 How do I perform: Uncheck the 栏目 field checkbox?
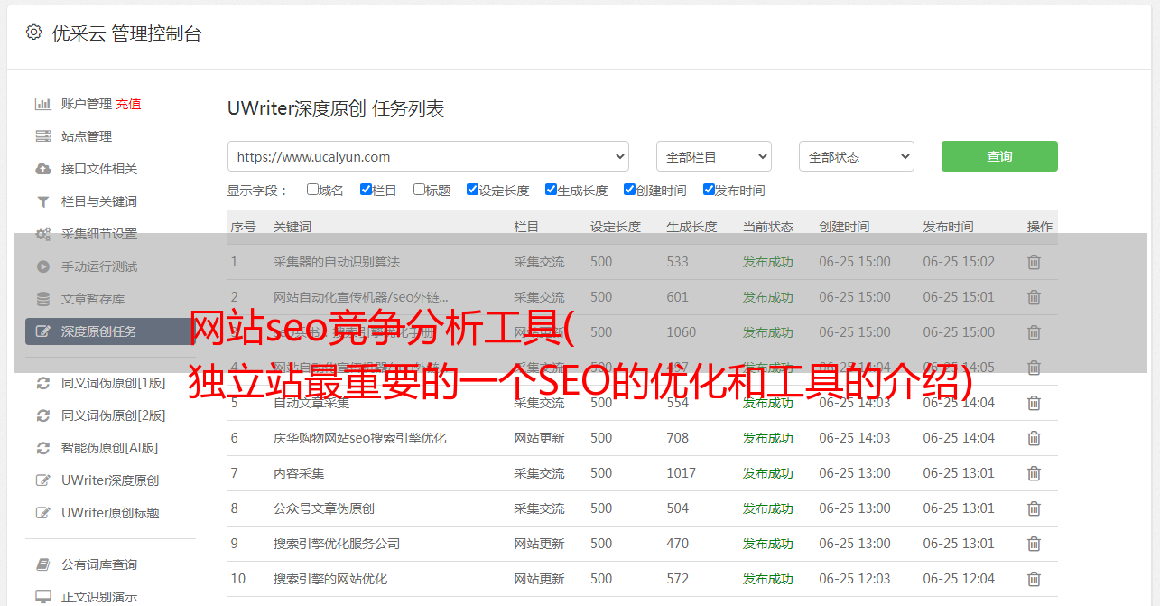click(366, 190)
